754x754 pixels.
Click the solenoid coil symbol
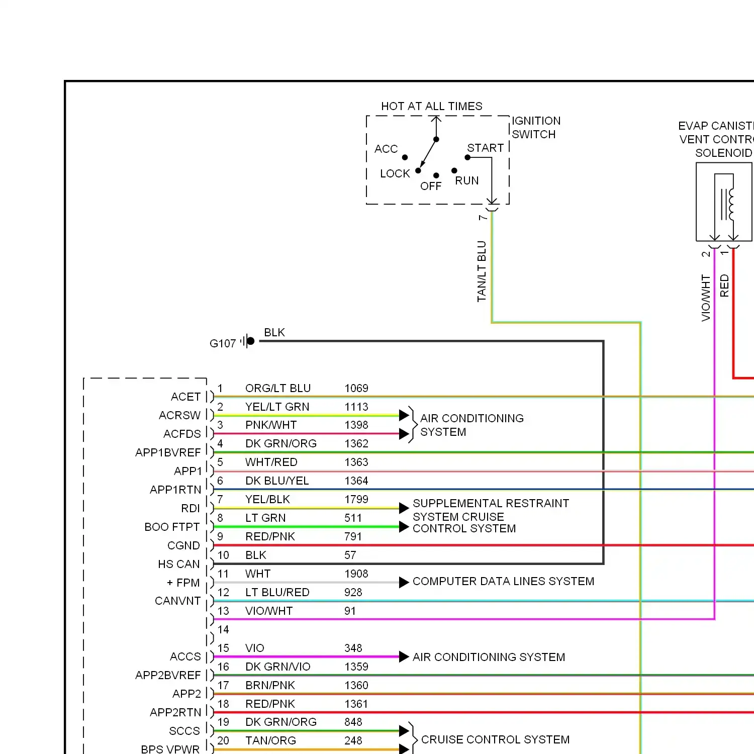pos(727,204)
